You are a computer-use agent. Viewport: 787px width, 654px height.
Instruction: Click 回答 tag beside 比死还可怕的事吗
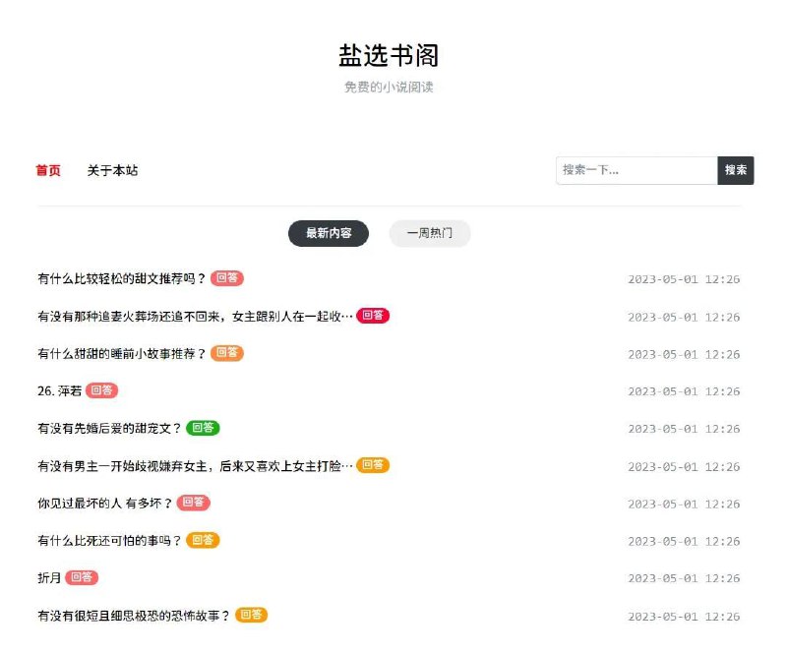tap(203, 541)
